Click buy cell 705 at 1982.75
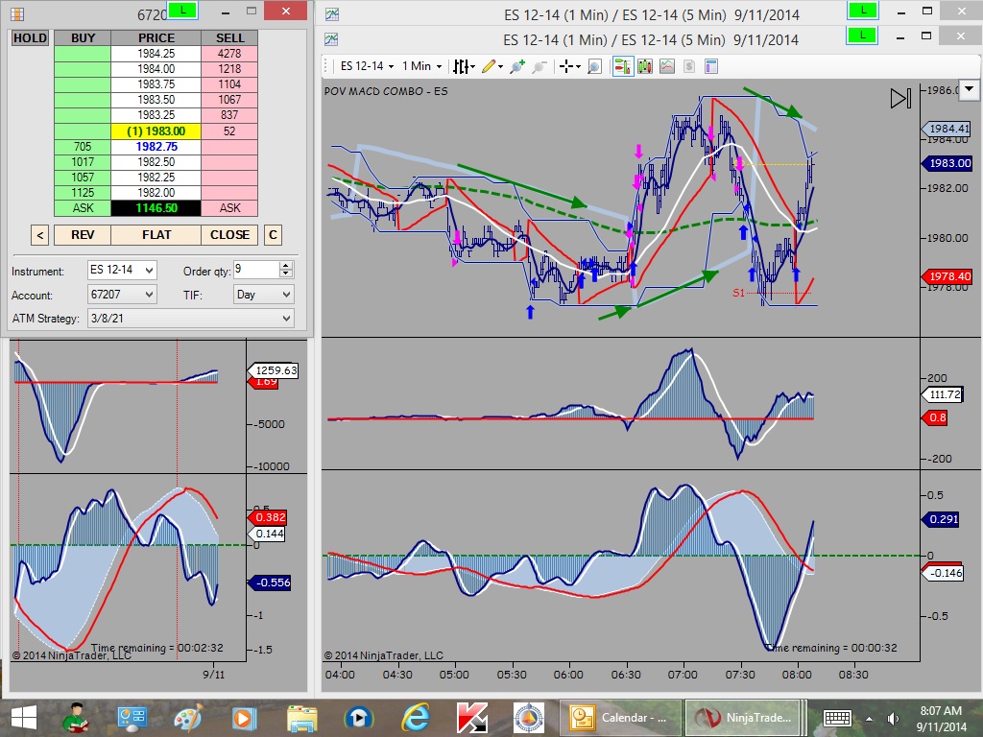 83,147
